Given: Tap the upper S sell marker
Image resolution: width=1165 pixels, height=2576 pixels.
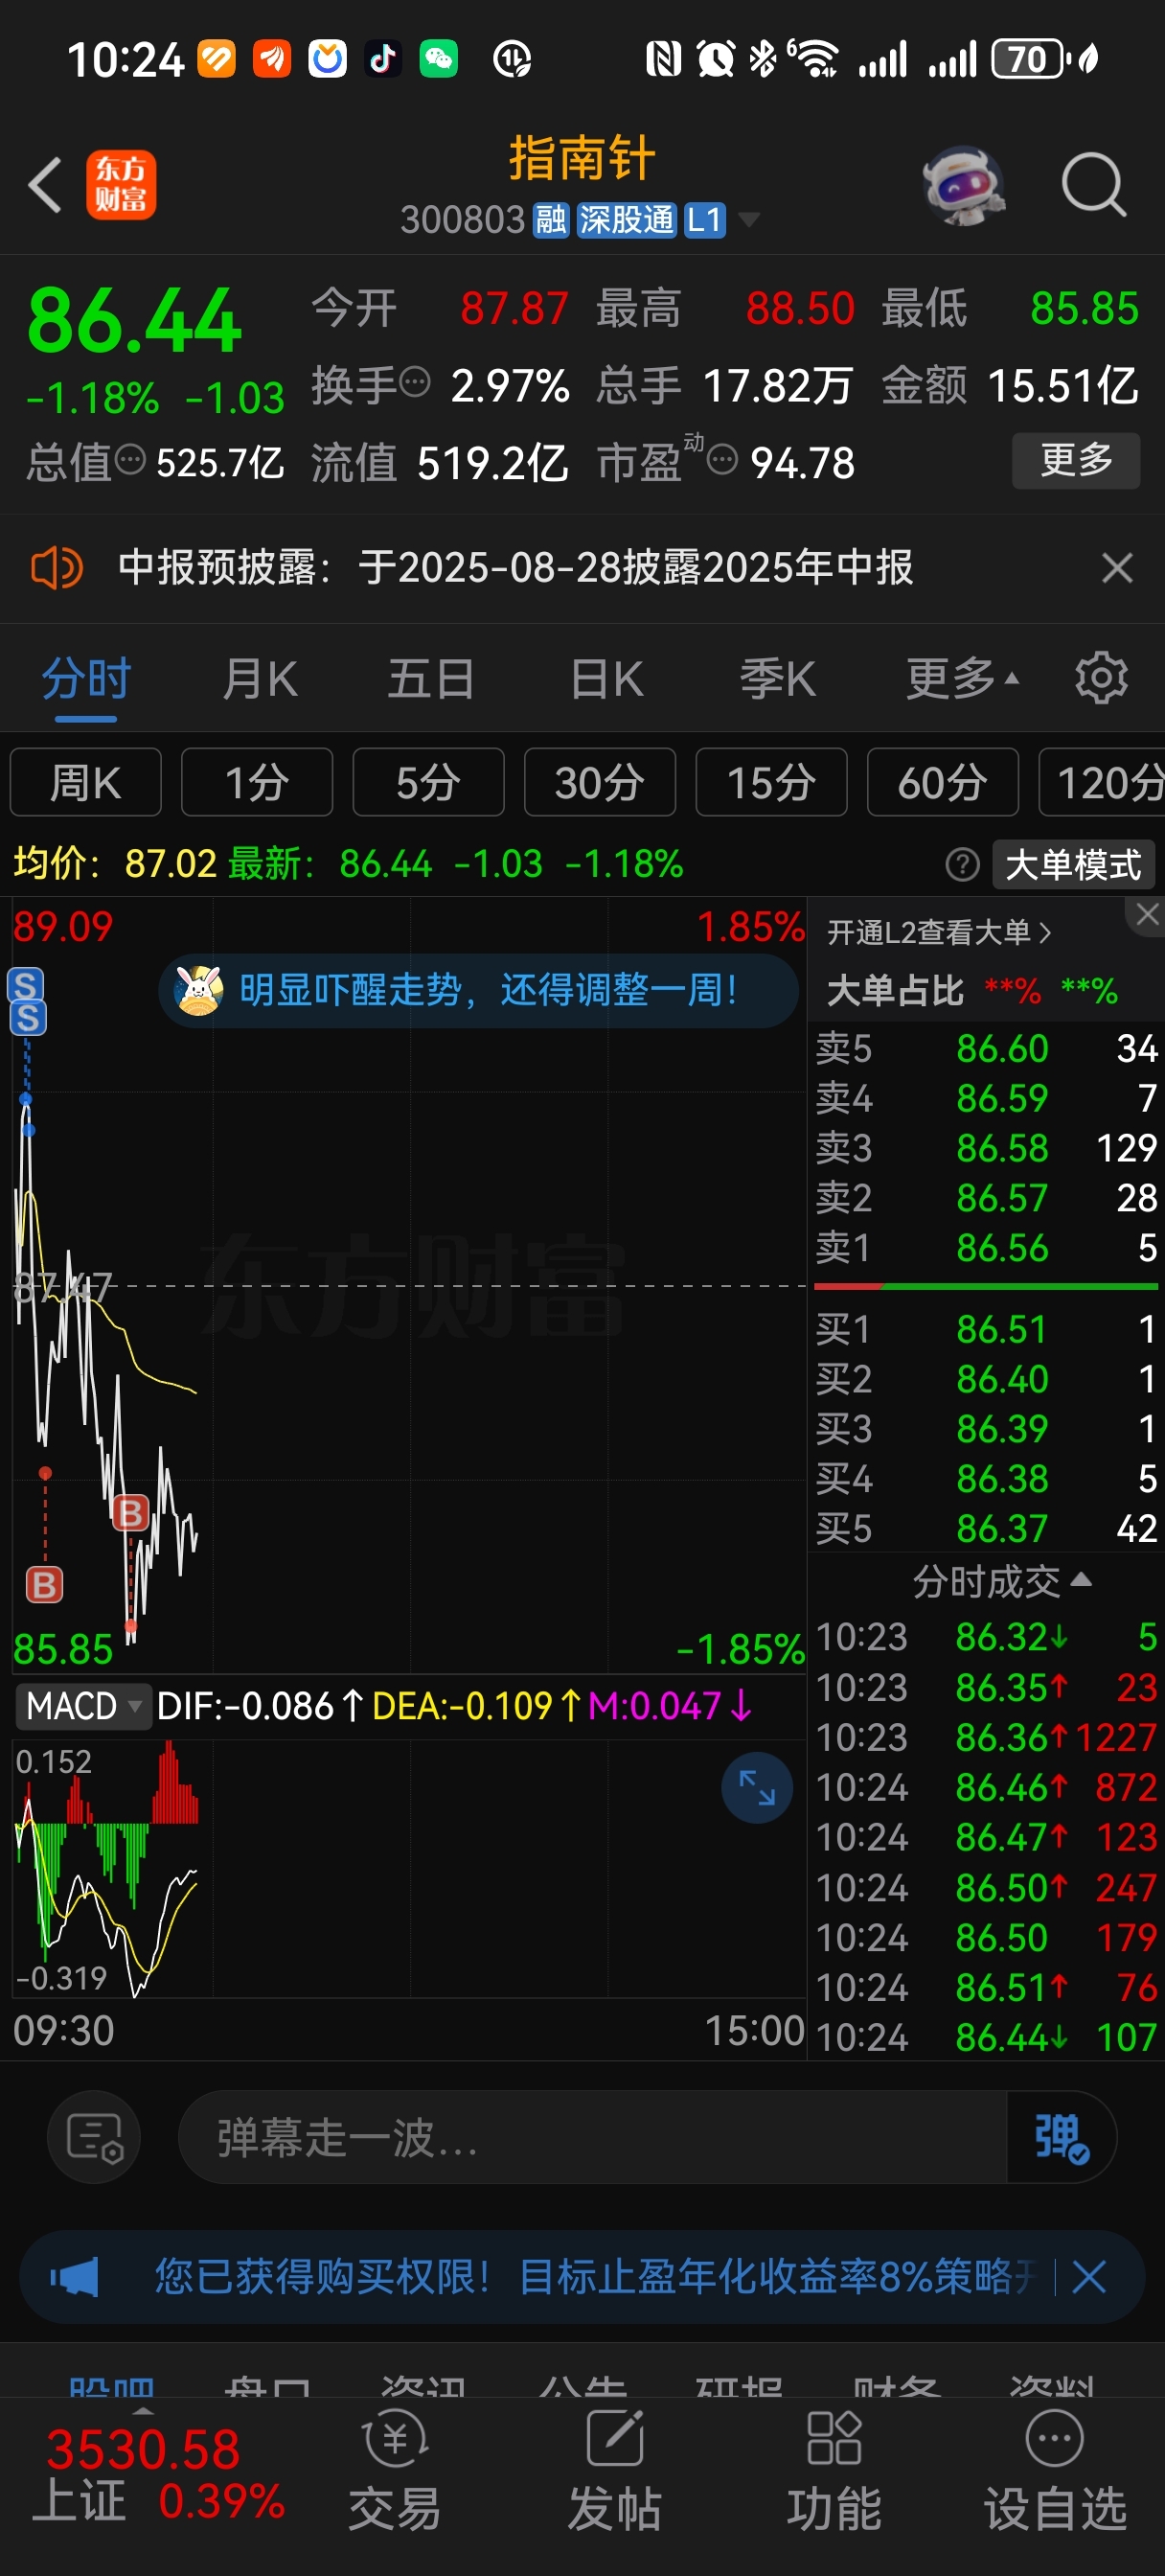Looking at the screenshot, I should pyautogui.click(x=26, y=984).
